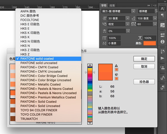167x134 pixels.
Task: Open the Paragraph panel icon in dock
Action: (x=163, y=16)
